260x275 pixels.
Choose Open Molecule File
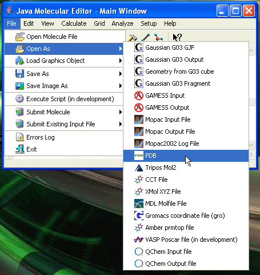pos(64,37)
